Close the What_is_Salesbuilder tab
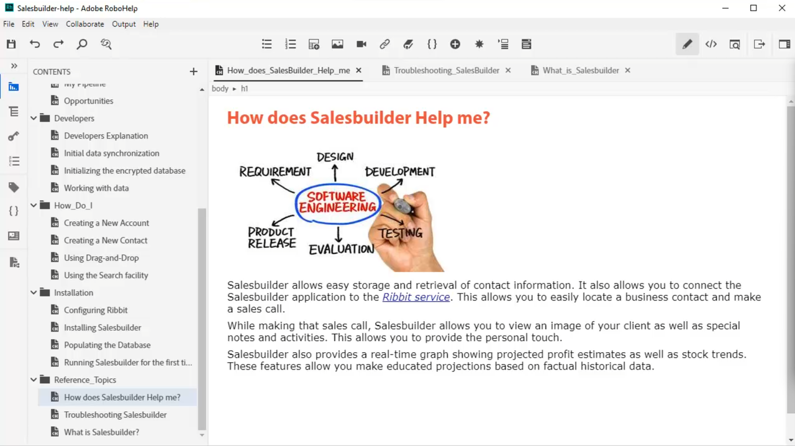This screenshot has width=795, height=446. pyautogui.click(x=627, y=71)
